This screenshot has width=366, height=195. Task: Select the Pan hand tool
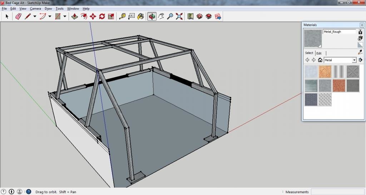click(161, 16)
